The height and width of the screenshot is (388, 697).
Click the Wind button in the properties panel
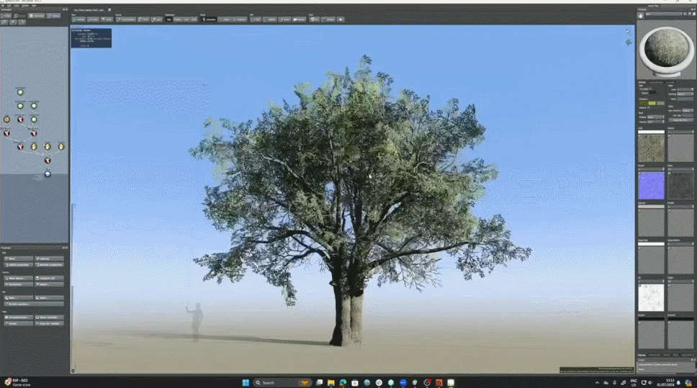(18, 258)
